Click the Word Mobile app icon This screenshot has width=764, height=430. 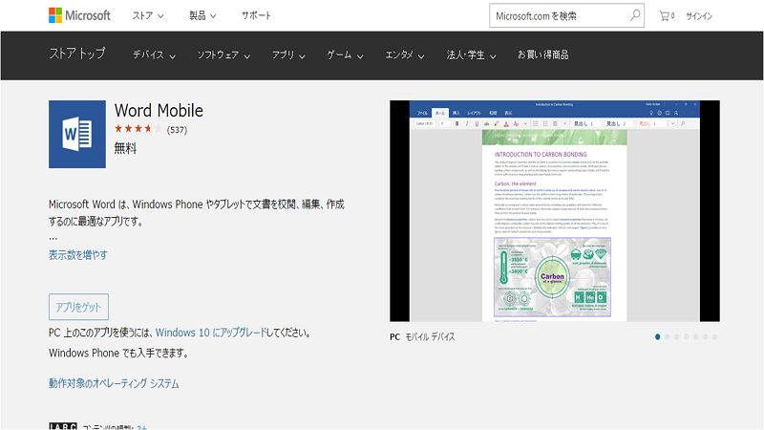pos(77,134)
